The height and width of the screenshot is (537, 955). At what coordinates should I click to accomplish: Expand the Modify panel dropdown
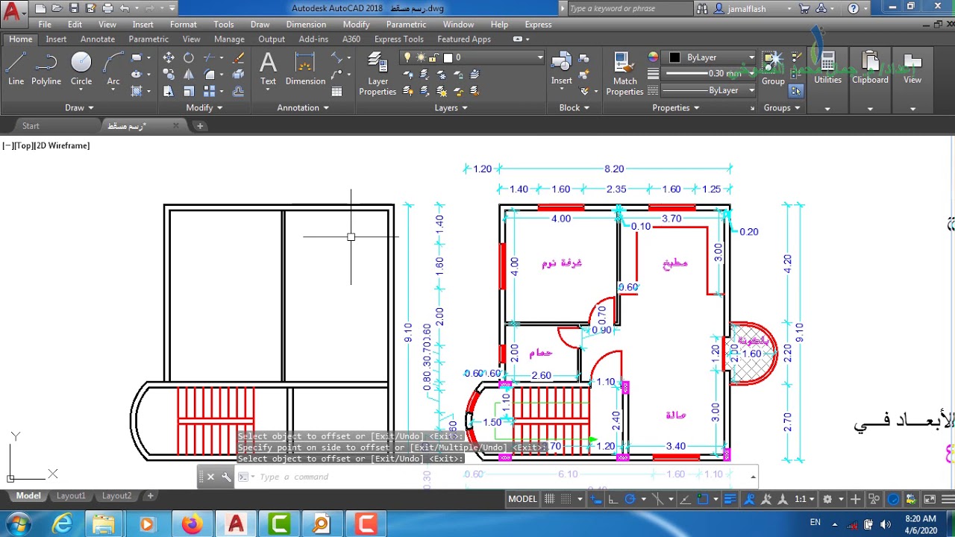(204, 107)
